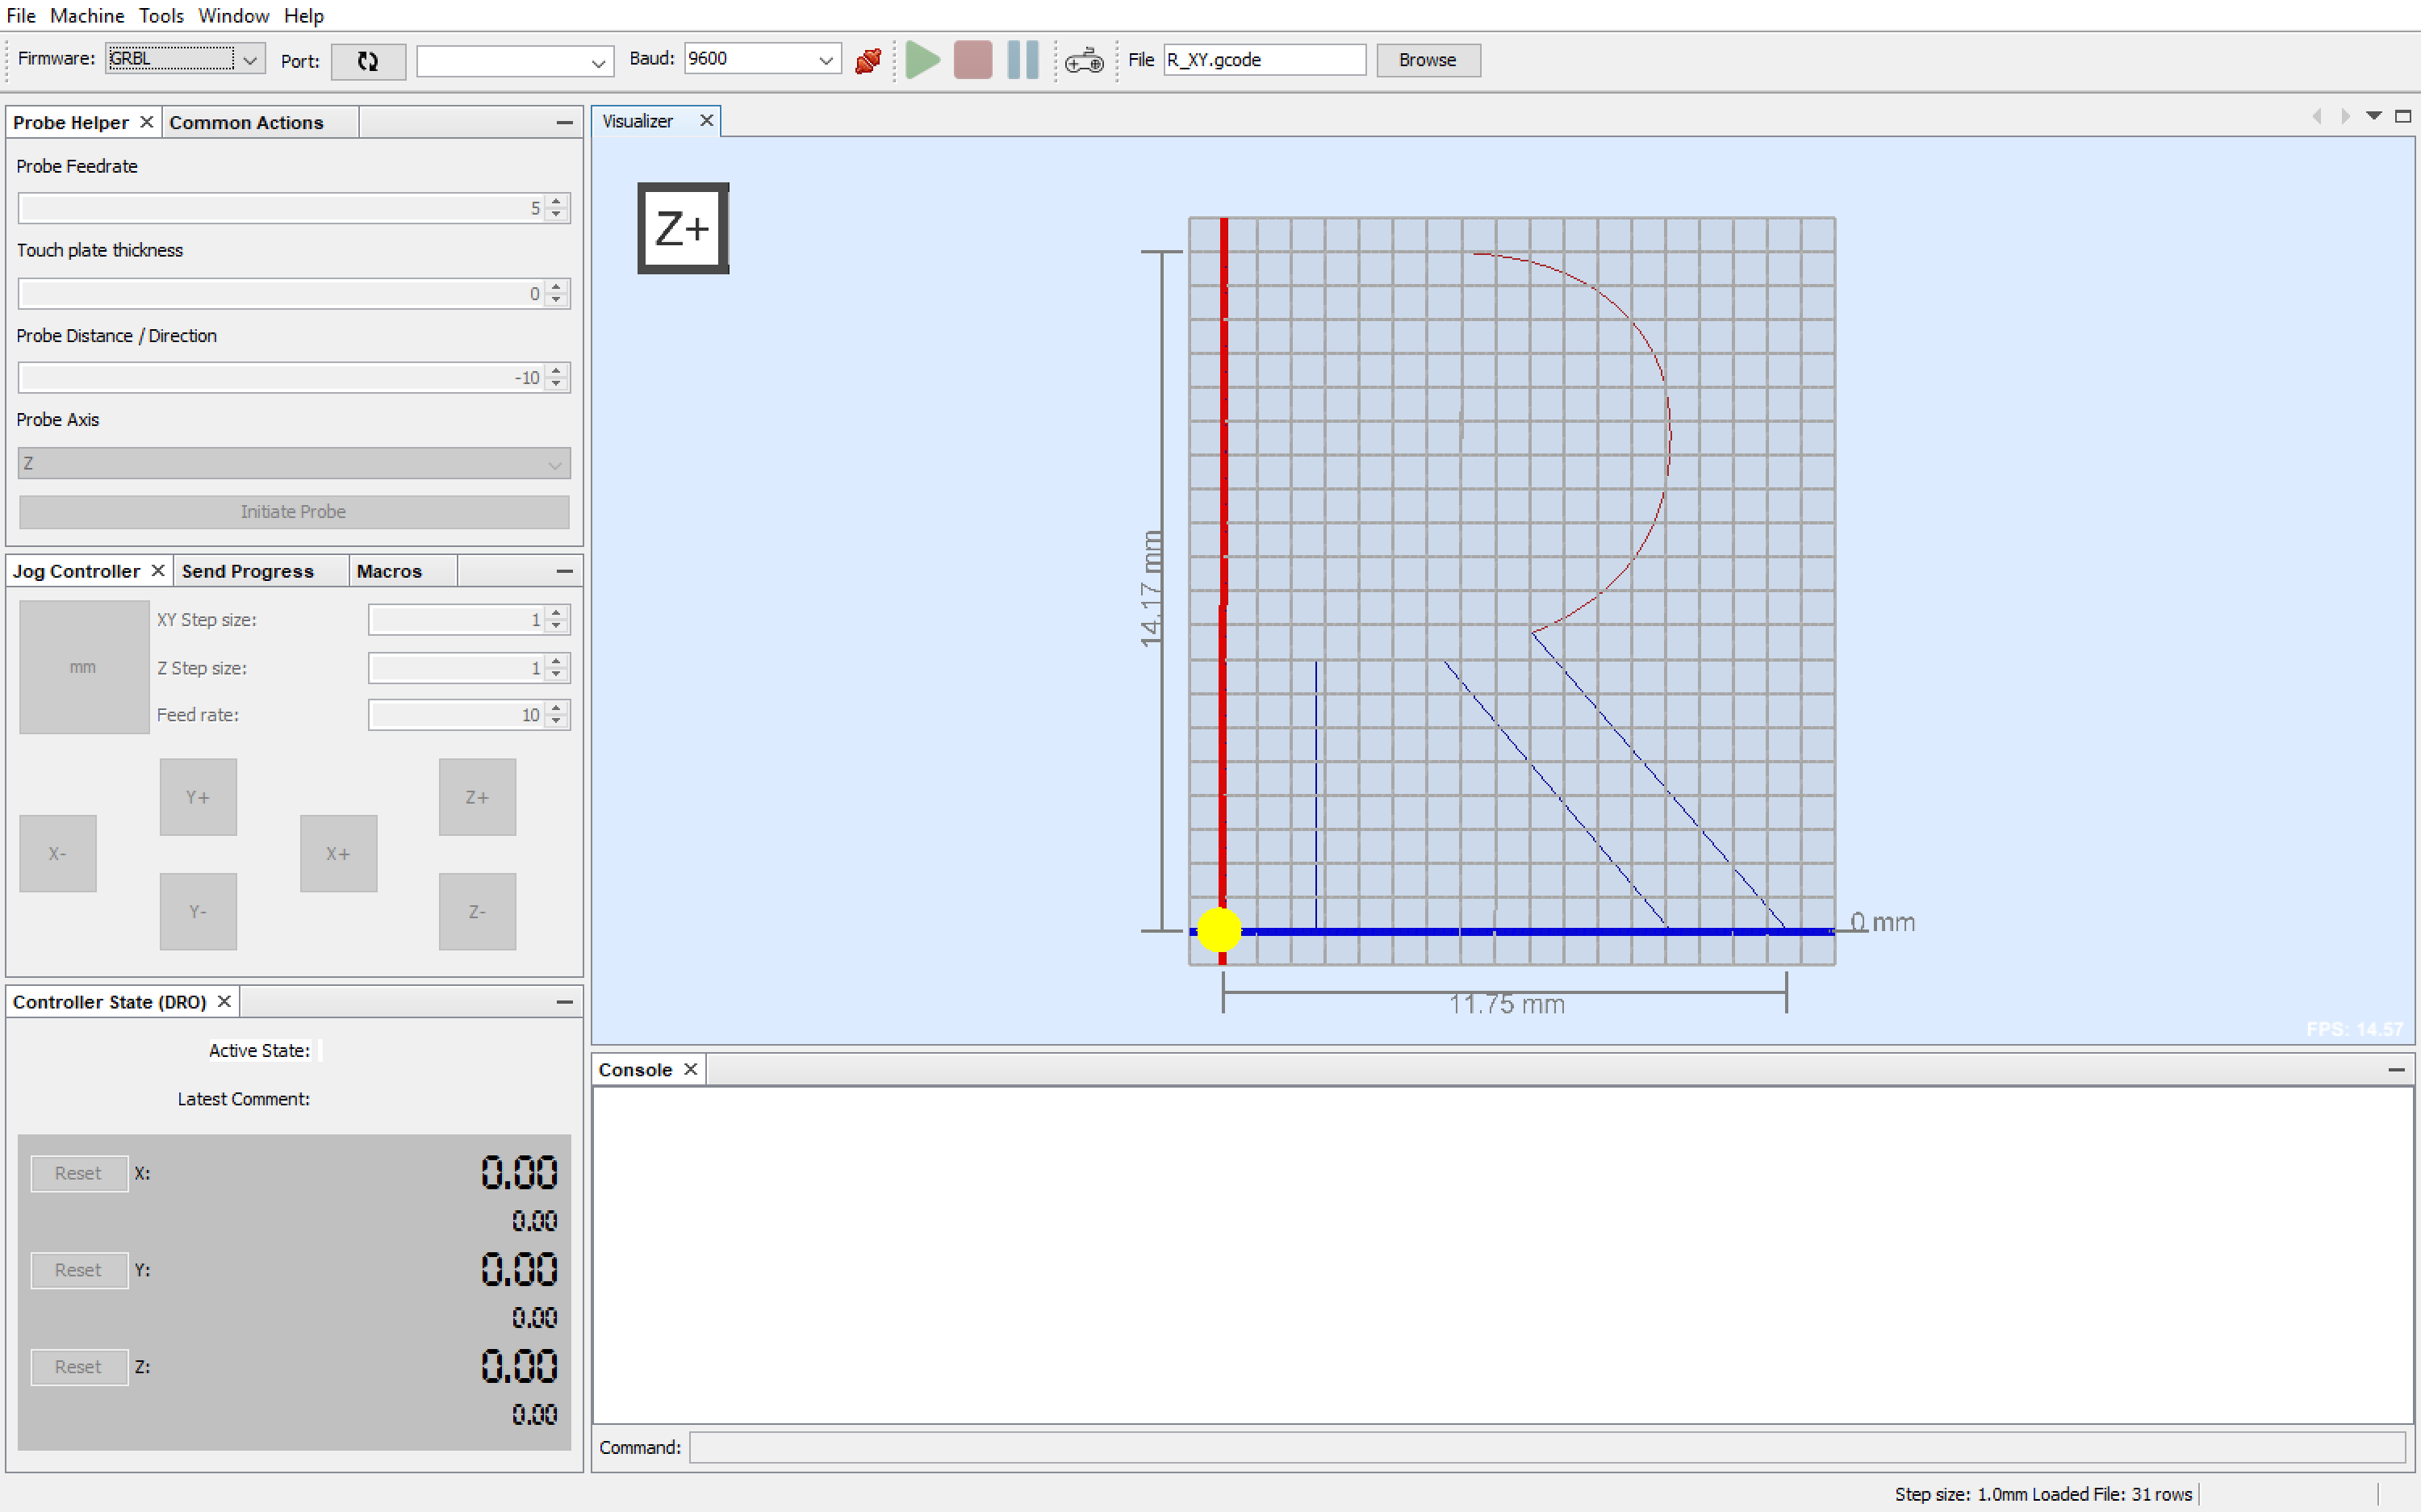Switch to Macros tab

click(389, 571)
